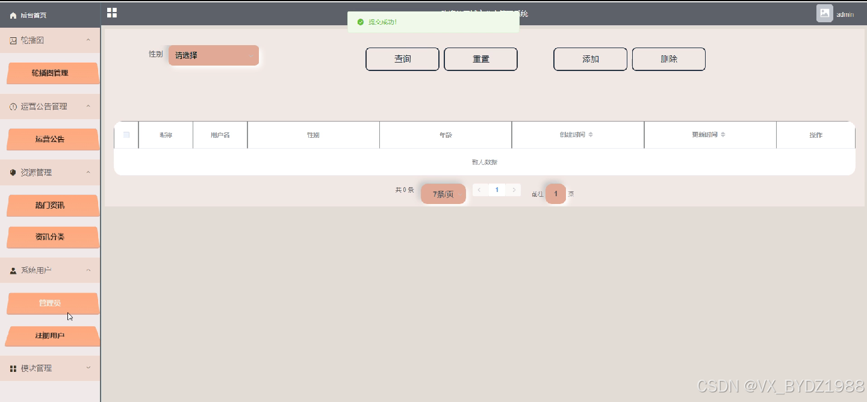Screen dimensions: 867x402
Task: Open the 性别 请选择 dropdown
Action: [214, 55]
